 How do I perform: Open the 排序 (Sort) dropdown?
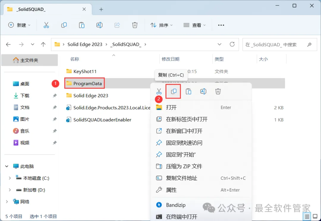pyautogui.click(x=161, y=25)
